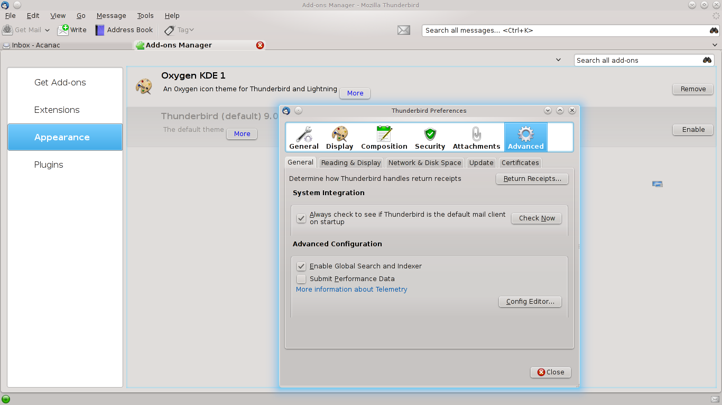Click the activity throbber icon at menu bar right
This screenshot has width=722, height=405.
pos(716,16)
